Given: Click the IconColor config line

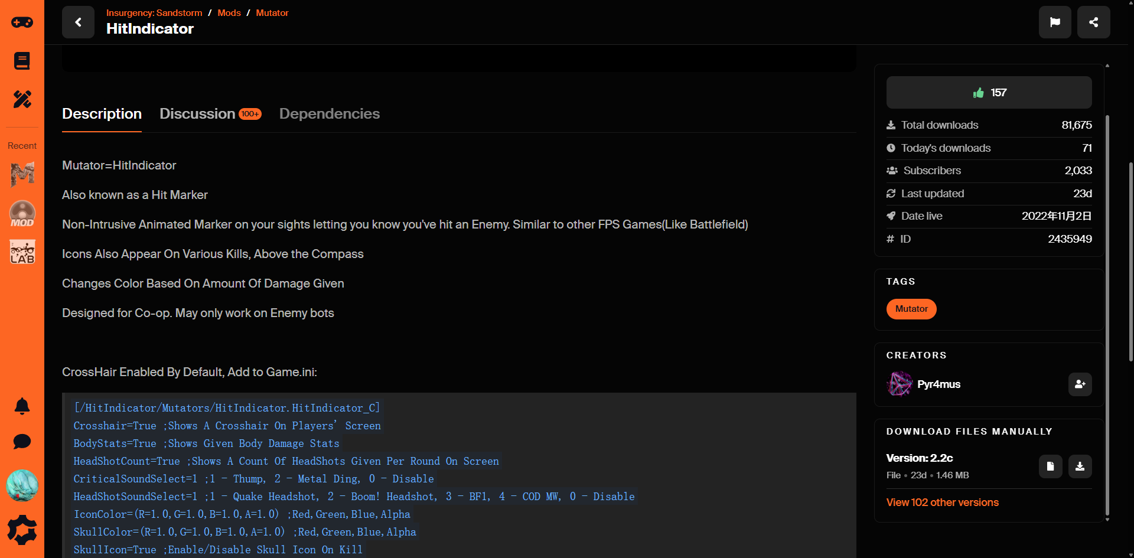Looking at the screenshot, I should pyautogui.click(x=242, y=514).
